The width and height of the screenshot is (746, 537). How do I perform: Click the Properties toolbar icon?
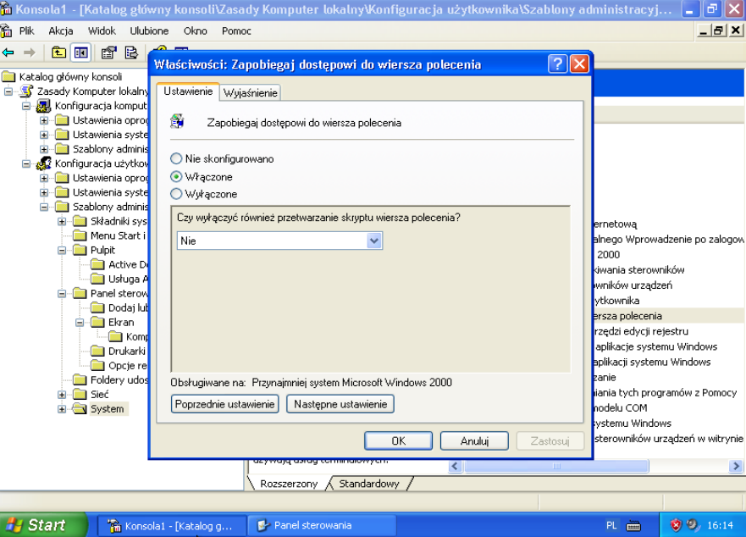108,53
